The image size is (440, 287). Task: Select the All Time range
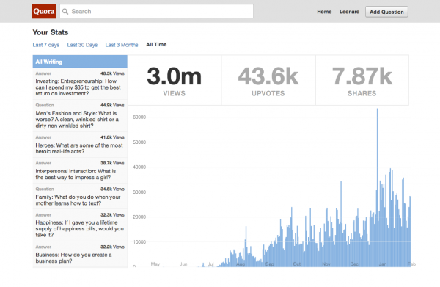click(156, 45)
